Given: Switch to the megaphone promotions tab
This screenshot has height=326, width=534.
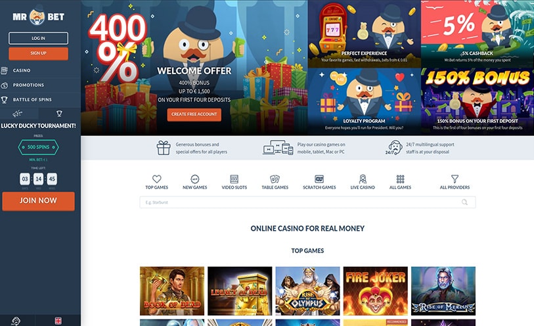Looking at the screenshot, I should click(17, 114).
